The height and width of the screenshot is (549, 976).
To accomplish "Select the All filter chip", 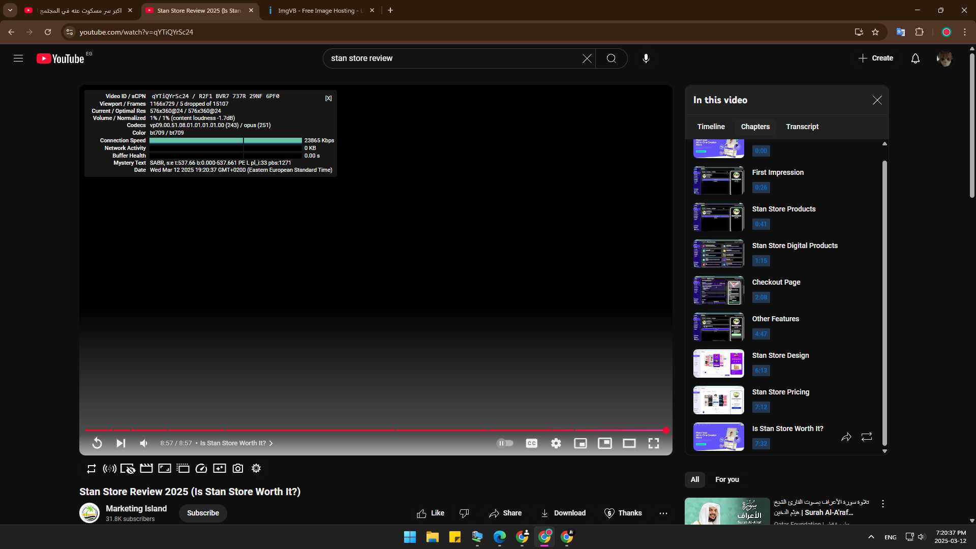I will pos(694,479).
